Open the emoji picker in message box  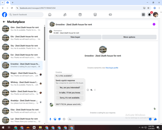click(x=150, y=119)
